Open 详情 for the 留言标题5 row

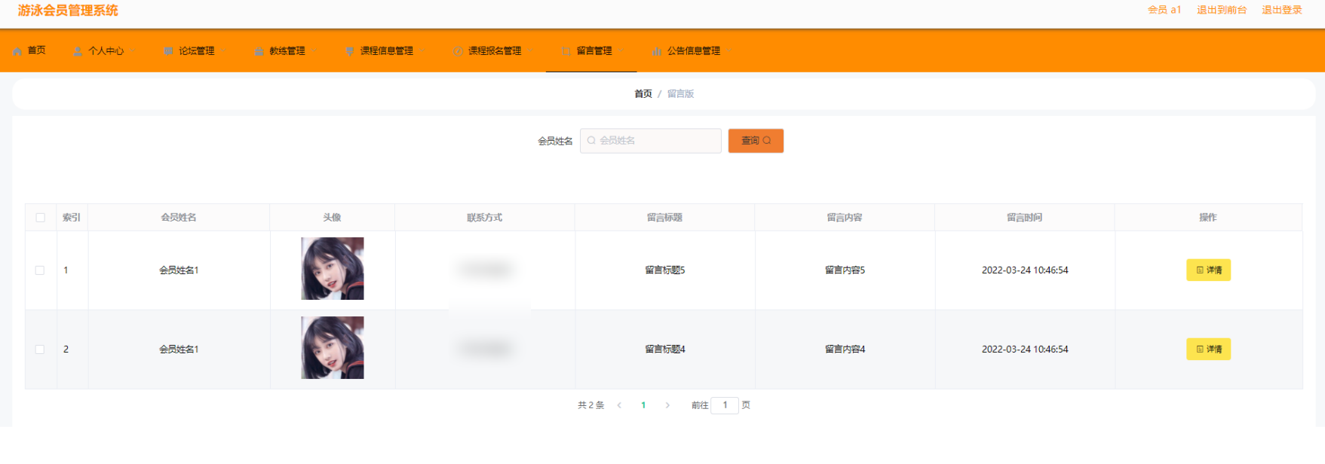click(x=1208, y=270)
